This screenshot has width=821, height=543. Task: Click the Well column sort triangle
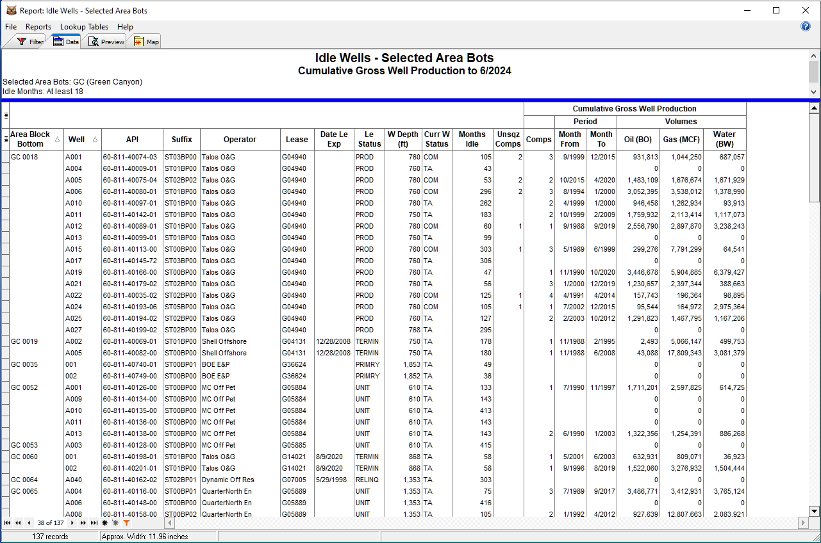(95, 139)
